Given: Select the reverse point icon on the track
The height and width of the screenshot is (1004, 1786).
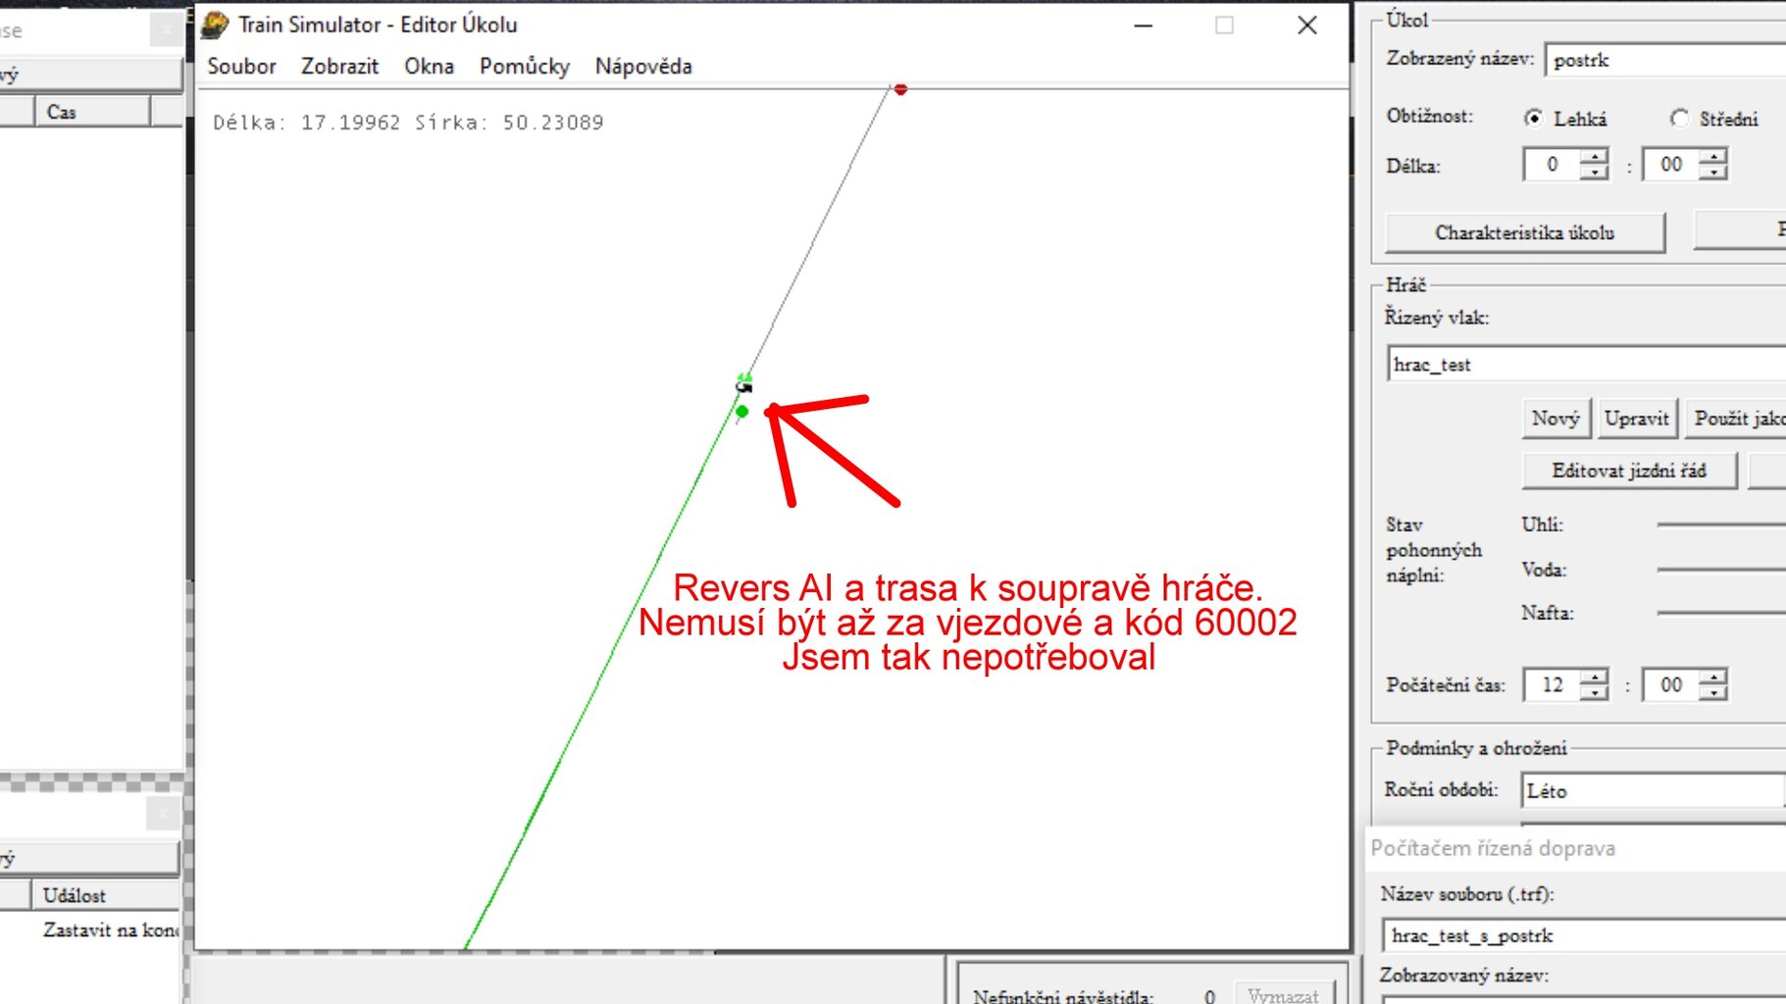Looking at the screenshot, I should (x=743, y=387).
